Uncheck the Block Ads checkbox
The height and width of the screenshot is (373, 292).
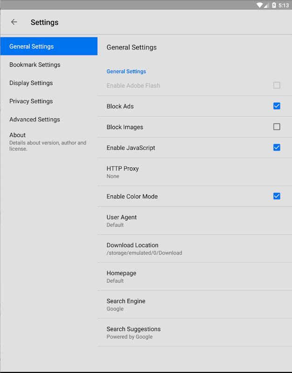277,106
